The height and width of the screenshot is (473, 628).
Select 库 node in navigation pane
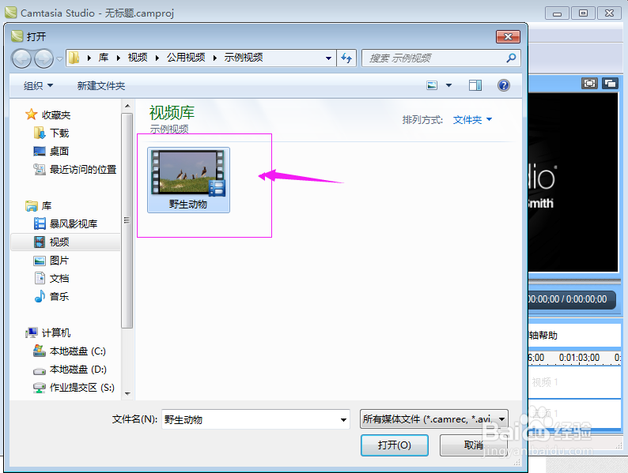(39, 206)
